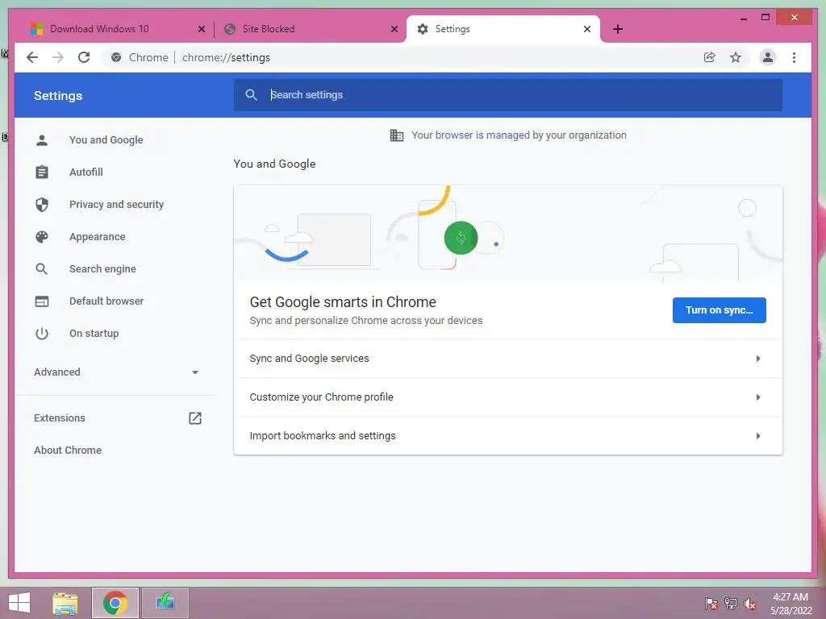
Task: Open the profile avatar menu
Action: click(x=768, y=57)
